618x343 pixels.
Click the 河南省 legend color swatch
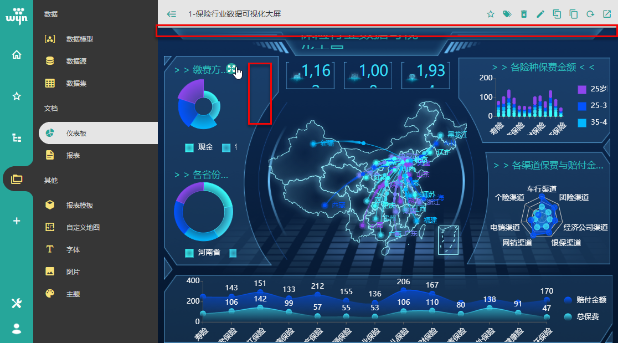pyautogui.click(x=189, y=253)
